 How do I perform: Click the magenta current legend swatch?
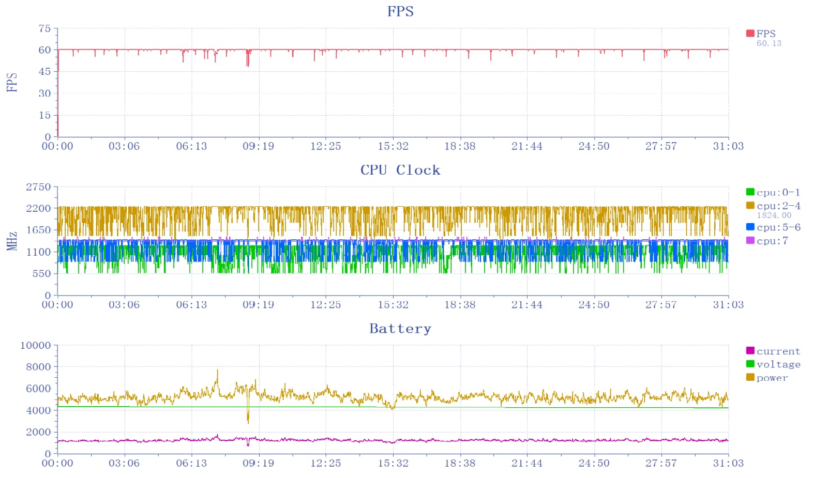pos(750,351)
